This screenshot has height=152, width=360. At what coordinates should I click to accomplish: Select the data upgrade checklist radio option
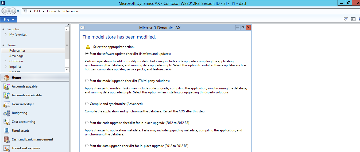point(87,146)
